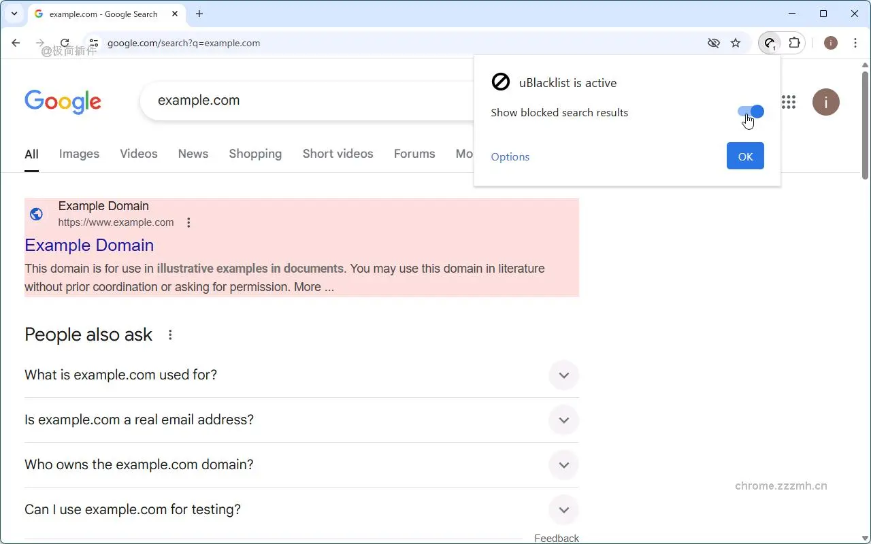The height and width of the screenshot is (544, 871).
Task: Select the News search tab
Action: (x=193, y=154)
